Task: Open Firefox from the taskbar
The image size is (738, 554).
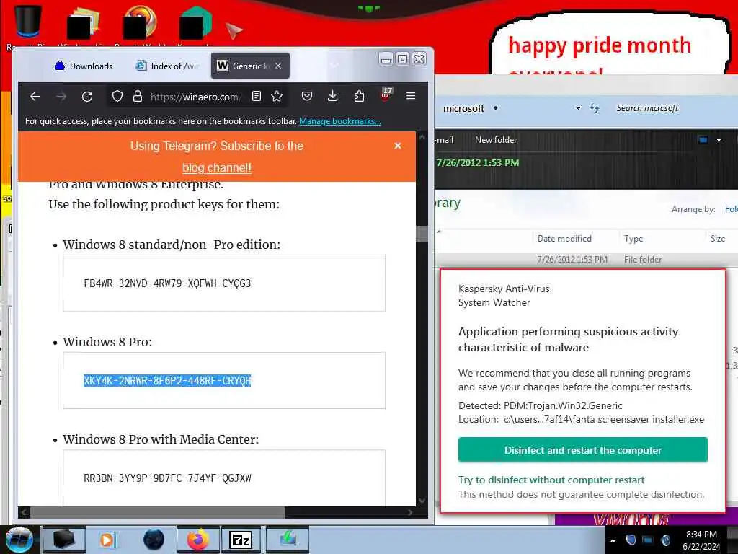Action: pos(198,540)
